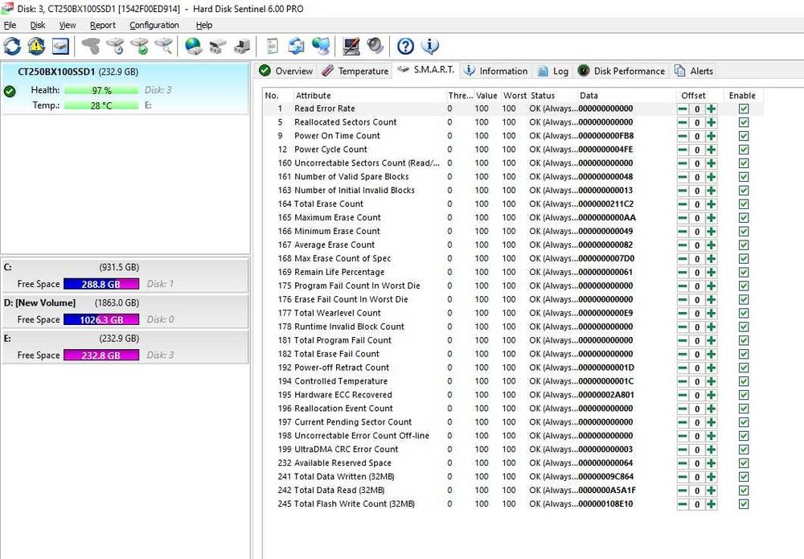This screenshot has height=559, width=804.
Task: Decrease offset for Power Cycle Count
Action: pos(683,150)
